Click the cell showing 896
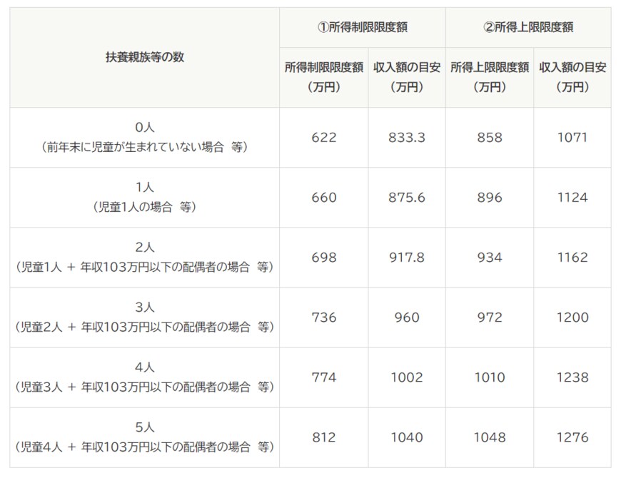This screenshot has height=478, width=621. tap(489, 198)
